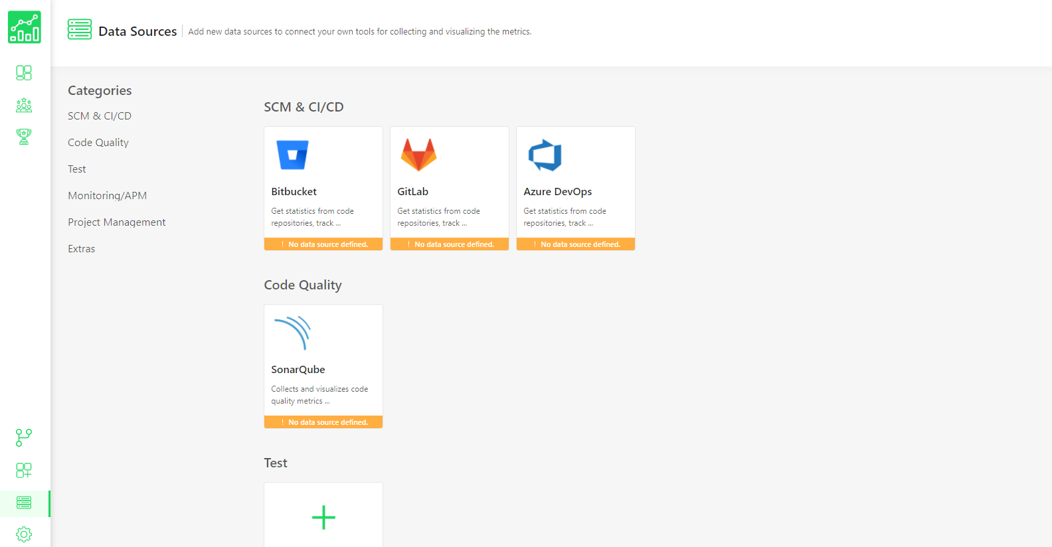This screenshot has width=1052, height=547.
Task: Open the Azure DevOps card title
Action: (558, 191)
